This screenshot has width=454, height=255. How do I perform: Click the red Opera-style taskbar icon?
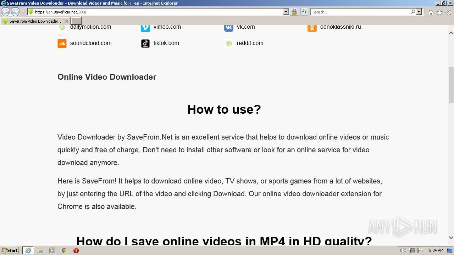pos(76,250)
